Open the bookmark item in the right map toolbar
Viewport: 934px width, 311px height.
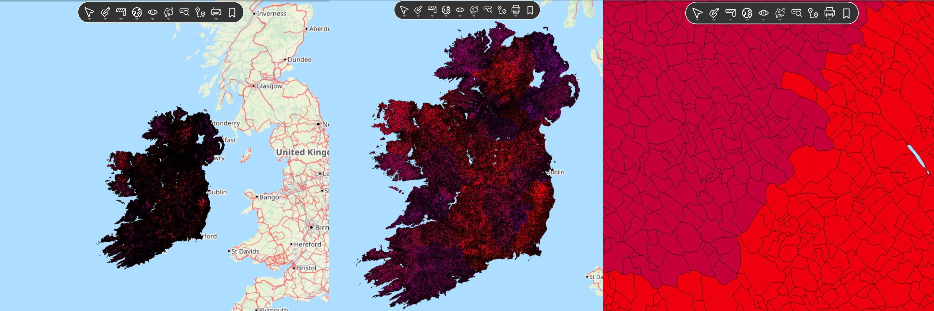pyautogui.click(x=846, y=13)
